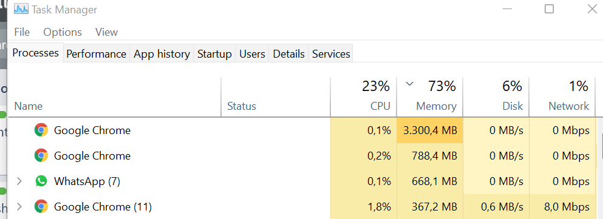Open the View menu
The width and height of the screenshot is (603, 219).
tap(106, 32)
